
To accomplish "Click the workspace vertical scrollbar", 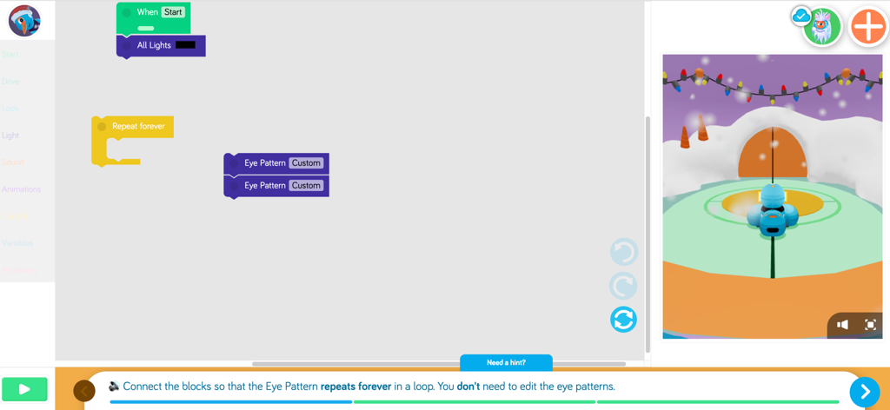I will (648, 235).
